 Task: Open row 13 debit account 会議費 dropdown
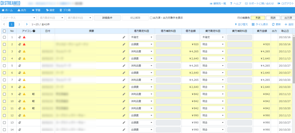click(141, 122)
